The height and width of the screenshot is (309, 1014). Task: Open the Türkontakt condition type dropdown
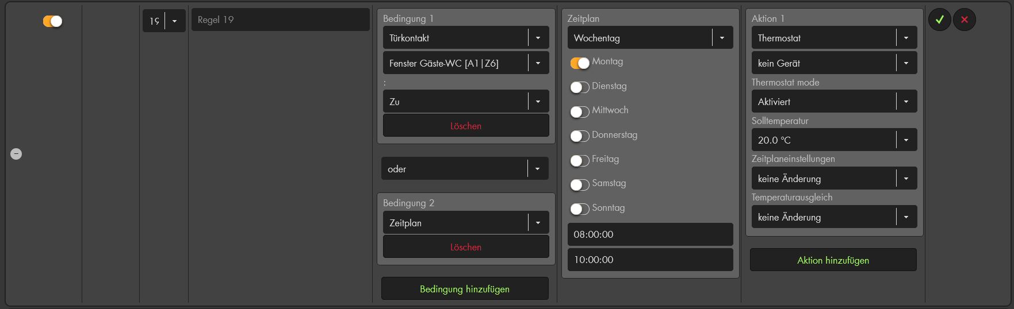click(x=465, y=38)
